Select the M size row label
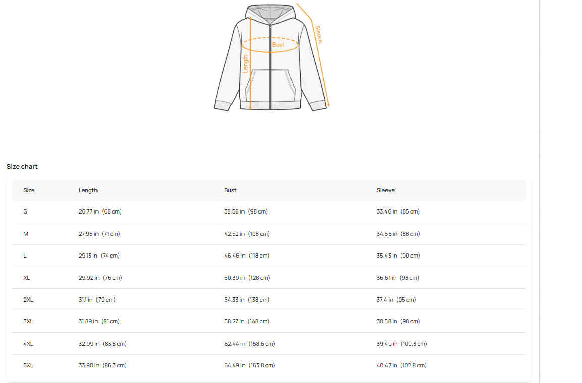Image resolution: width=582 pixels, height=383 pixels. (x=26, y=234)
